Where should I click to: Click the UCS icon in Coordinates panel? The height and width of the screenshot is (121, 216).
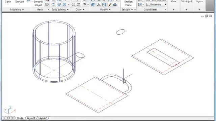(x=140, y=4)
